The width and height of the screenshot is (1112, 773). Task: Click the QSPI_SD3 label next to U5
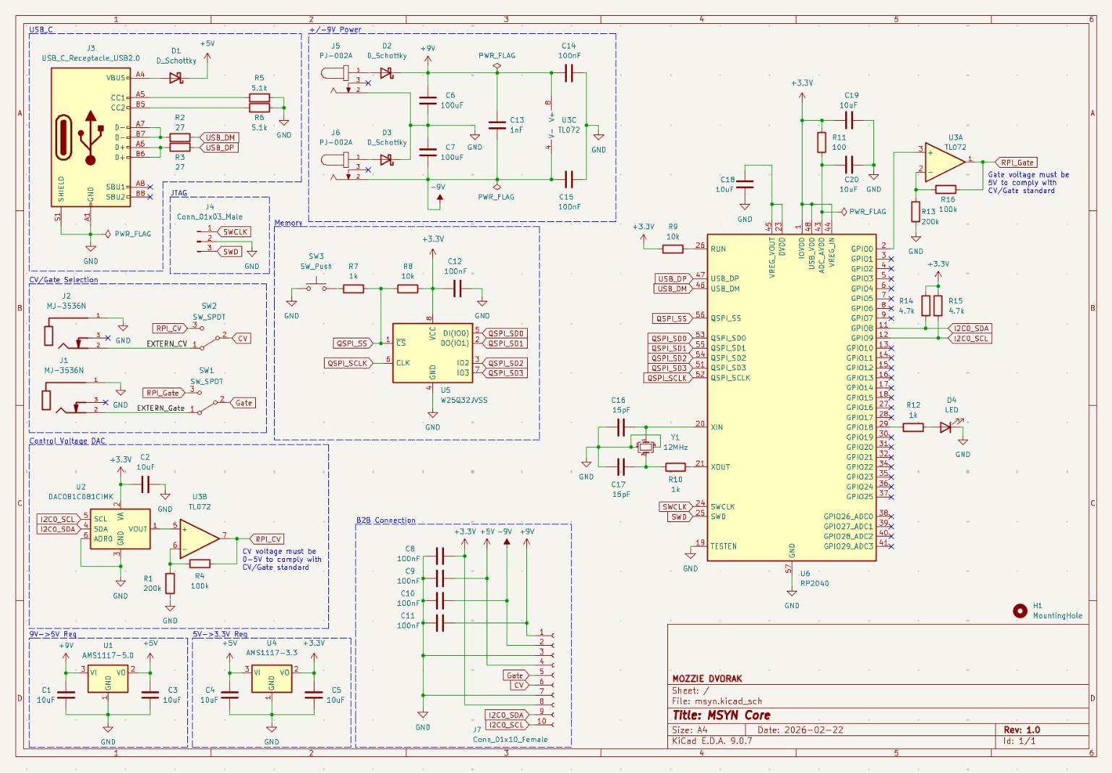tap(505, 373)
